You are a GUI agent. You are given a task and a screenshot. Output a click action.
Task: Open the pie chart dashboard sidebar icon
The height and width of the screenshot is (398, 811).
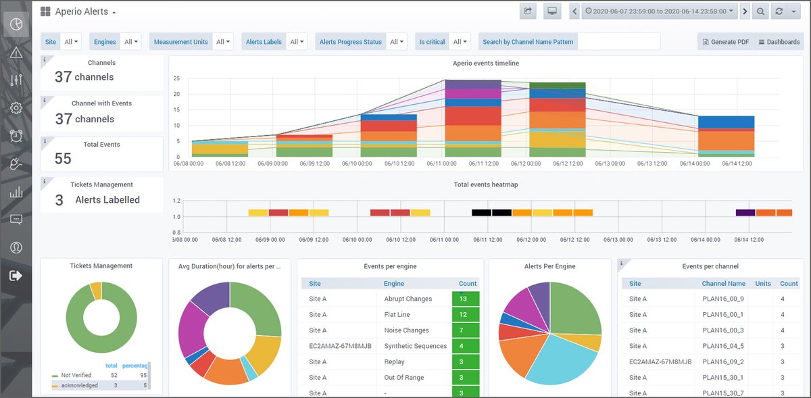tap(16, 25)
